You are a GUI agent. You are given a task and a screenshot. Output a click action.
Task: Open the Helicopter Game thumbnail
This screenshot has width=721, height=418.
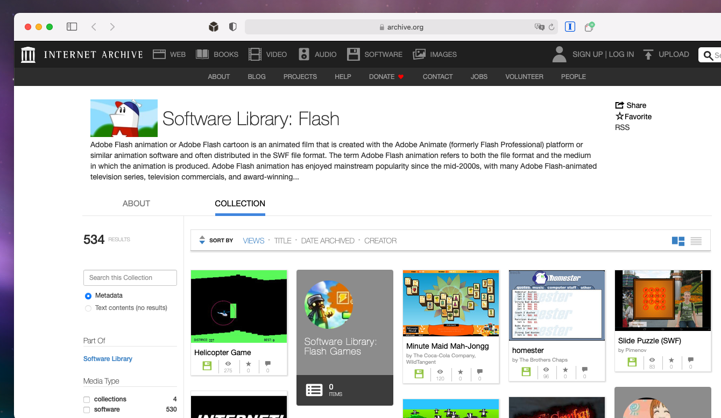(239, 306)
